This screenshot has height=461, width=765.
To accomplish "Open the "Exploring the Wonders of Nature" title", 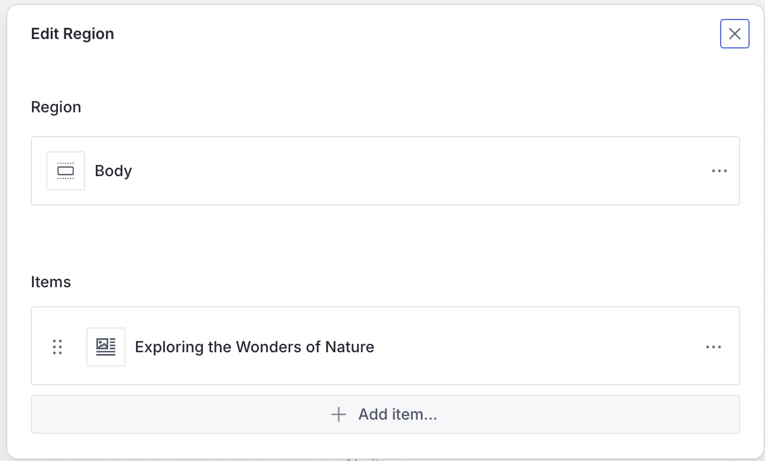I will pos(254,347).
